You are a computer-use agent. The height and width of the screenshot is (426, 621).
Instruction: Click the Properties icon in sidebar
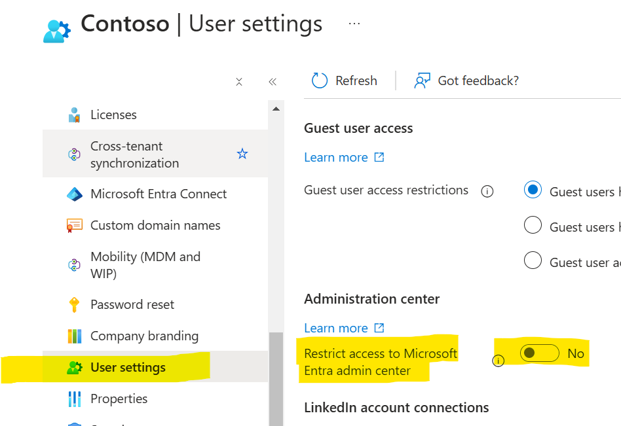(75, 399)
